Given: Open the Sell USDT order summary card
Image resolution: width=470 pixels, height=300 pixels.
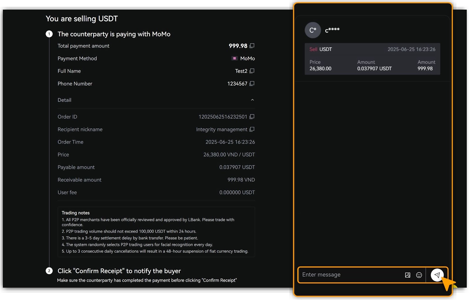Looking at the screenshot, I should coord(372,59).
